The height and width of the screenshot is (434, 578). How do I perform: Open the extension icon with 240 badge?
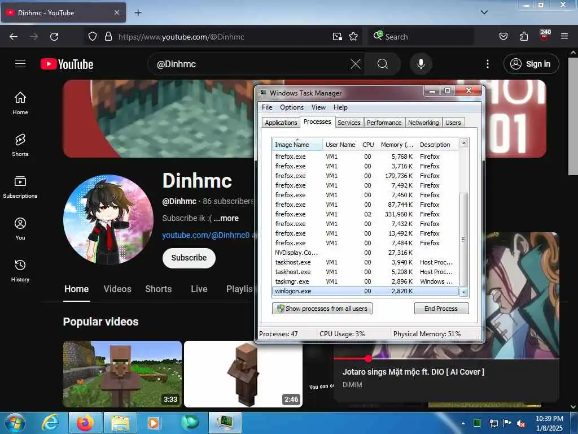(544, 36)
